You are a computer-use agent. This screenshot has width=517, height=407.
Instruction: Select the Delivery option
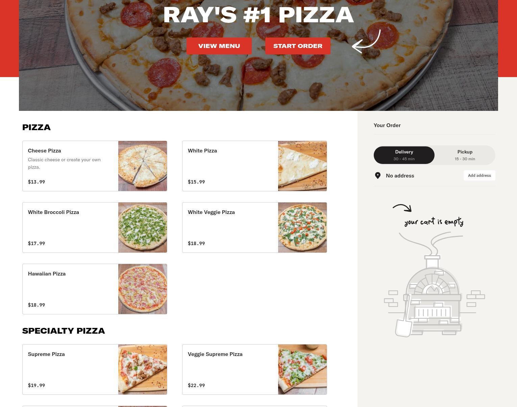[x=404, y=155]
